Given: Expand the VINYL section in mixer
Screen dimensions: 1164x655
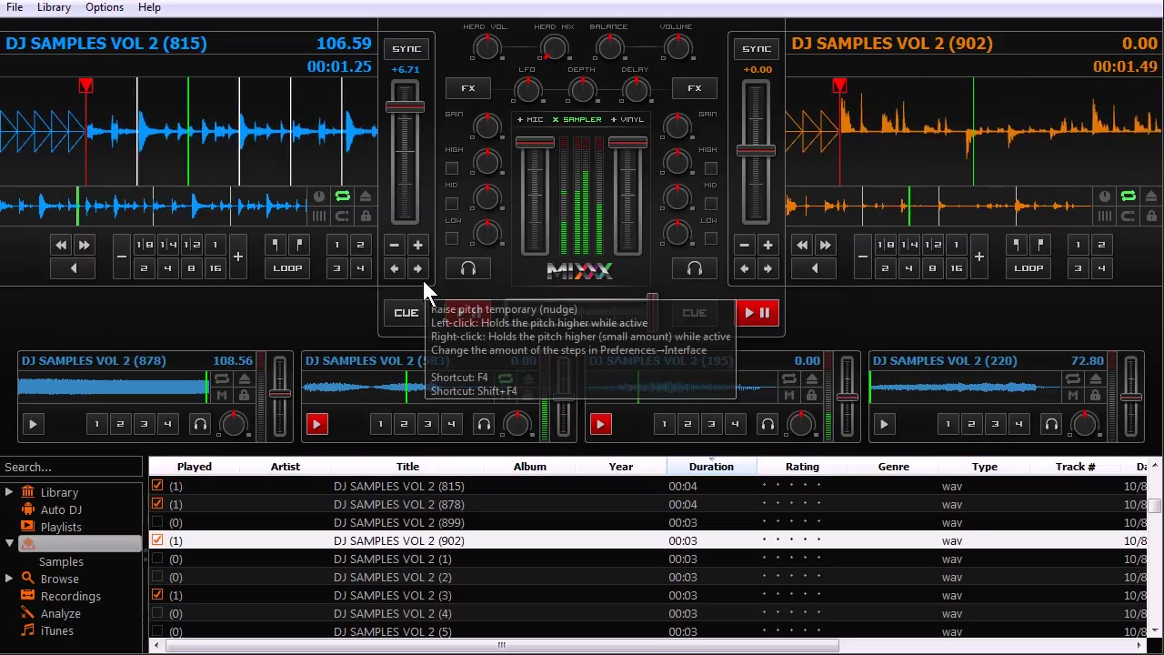Looking at the screenshot, I should pos(627,120).
